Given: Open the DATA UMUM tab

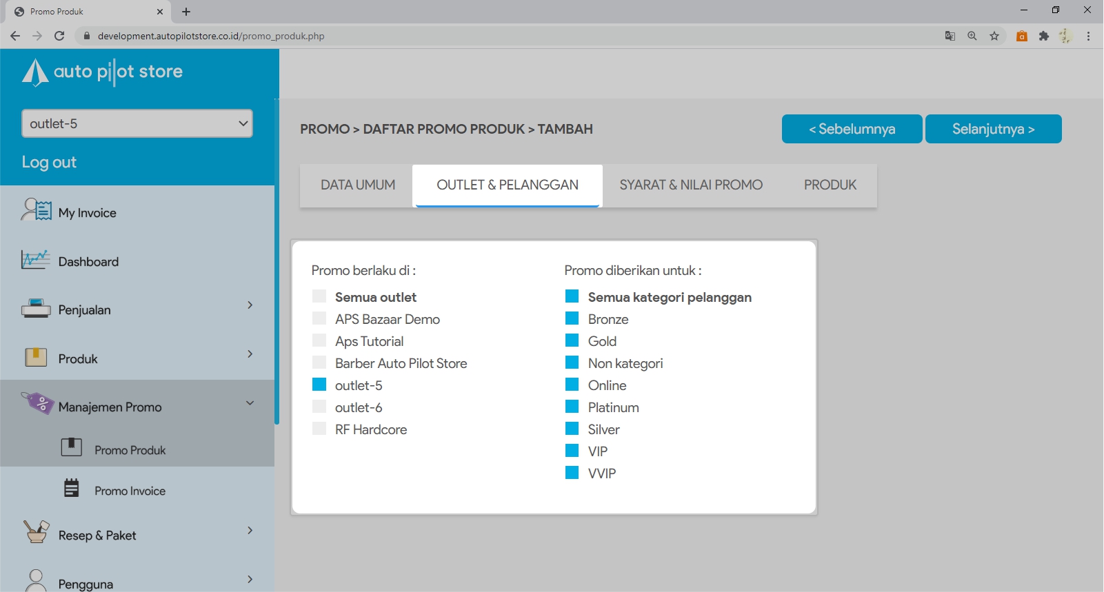Looking at the screenshot, I should pyautogui.click(x=358, y=185).
